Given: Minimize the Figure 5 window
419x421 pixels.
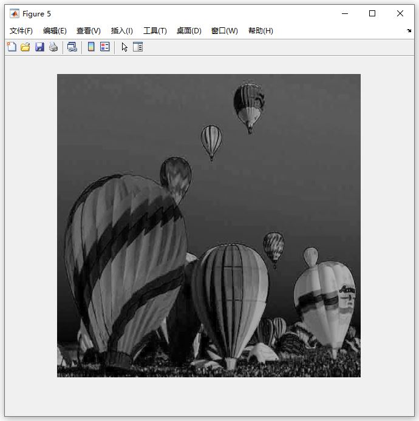Looking at the screenshot, I should click(345, 13).
